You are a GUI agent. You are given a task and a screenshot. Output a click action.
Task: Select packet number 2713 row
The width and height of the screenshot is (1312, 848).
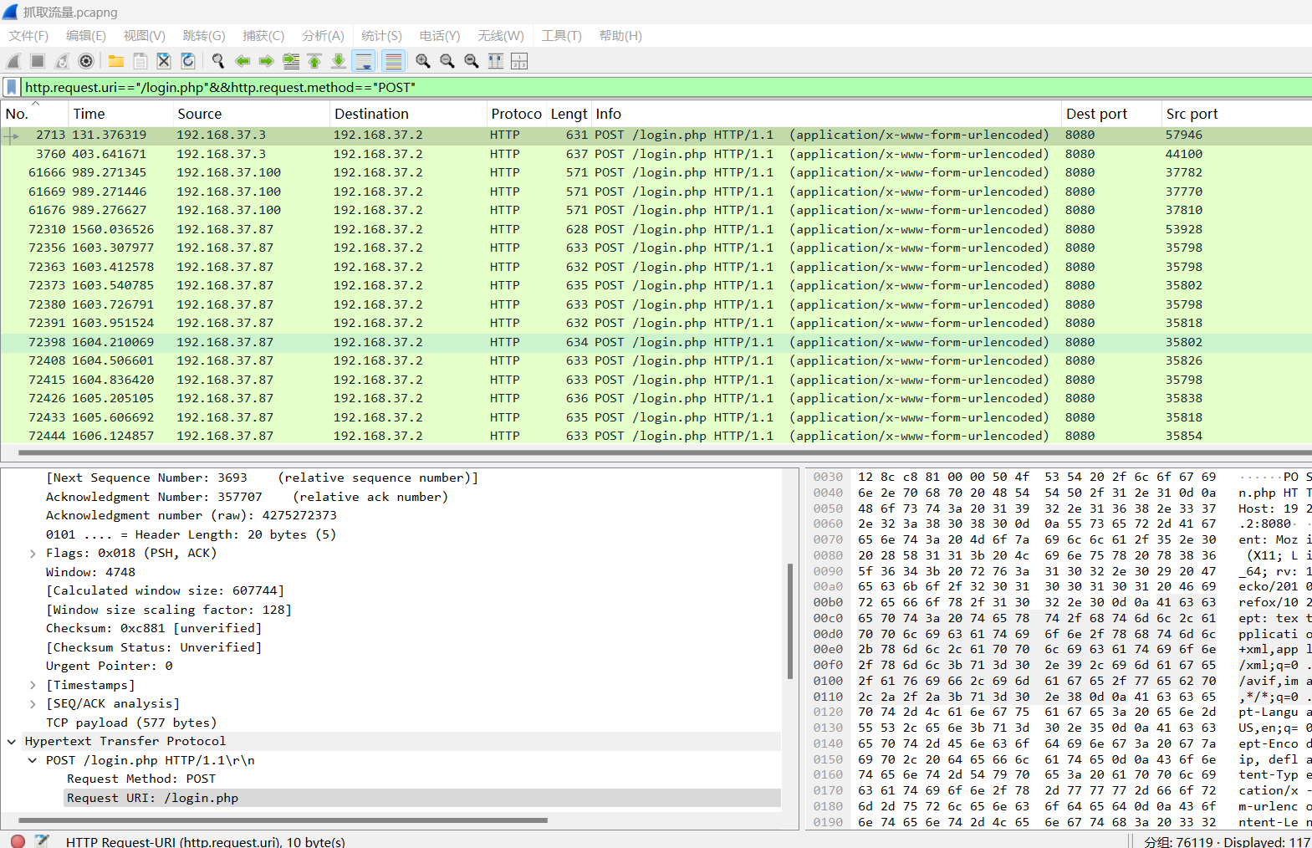tap(656, 135)
